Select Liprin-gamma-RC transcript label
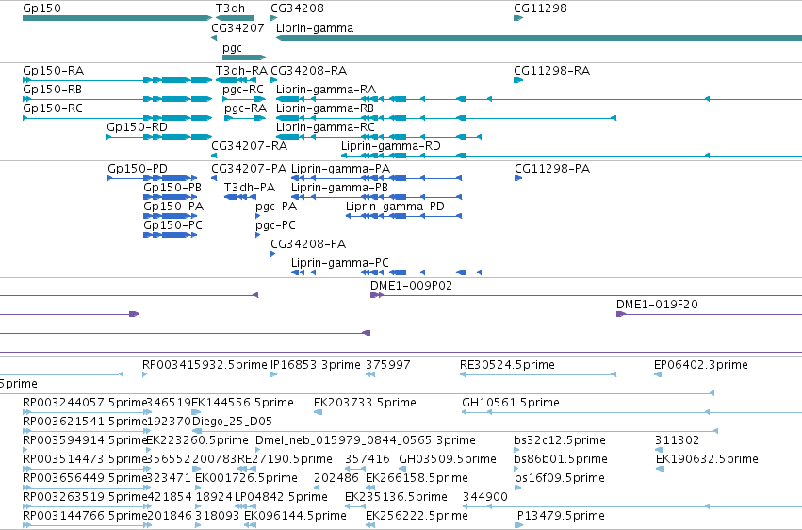Screen dimensions: 802x530 point(325,127)
